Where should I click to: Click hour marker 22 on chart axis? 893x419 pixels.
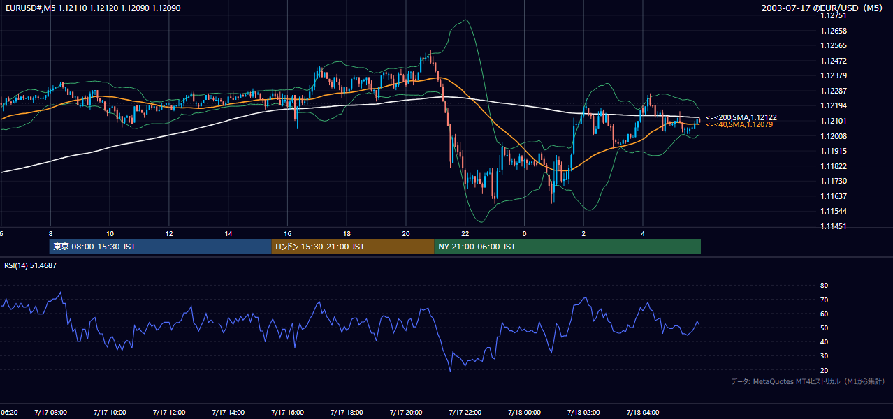465,233
